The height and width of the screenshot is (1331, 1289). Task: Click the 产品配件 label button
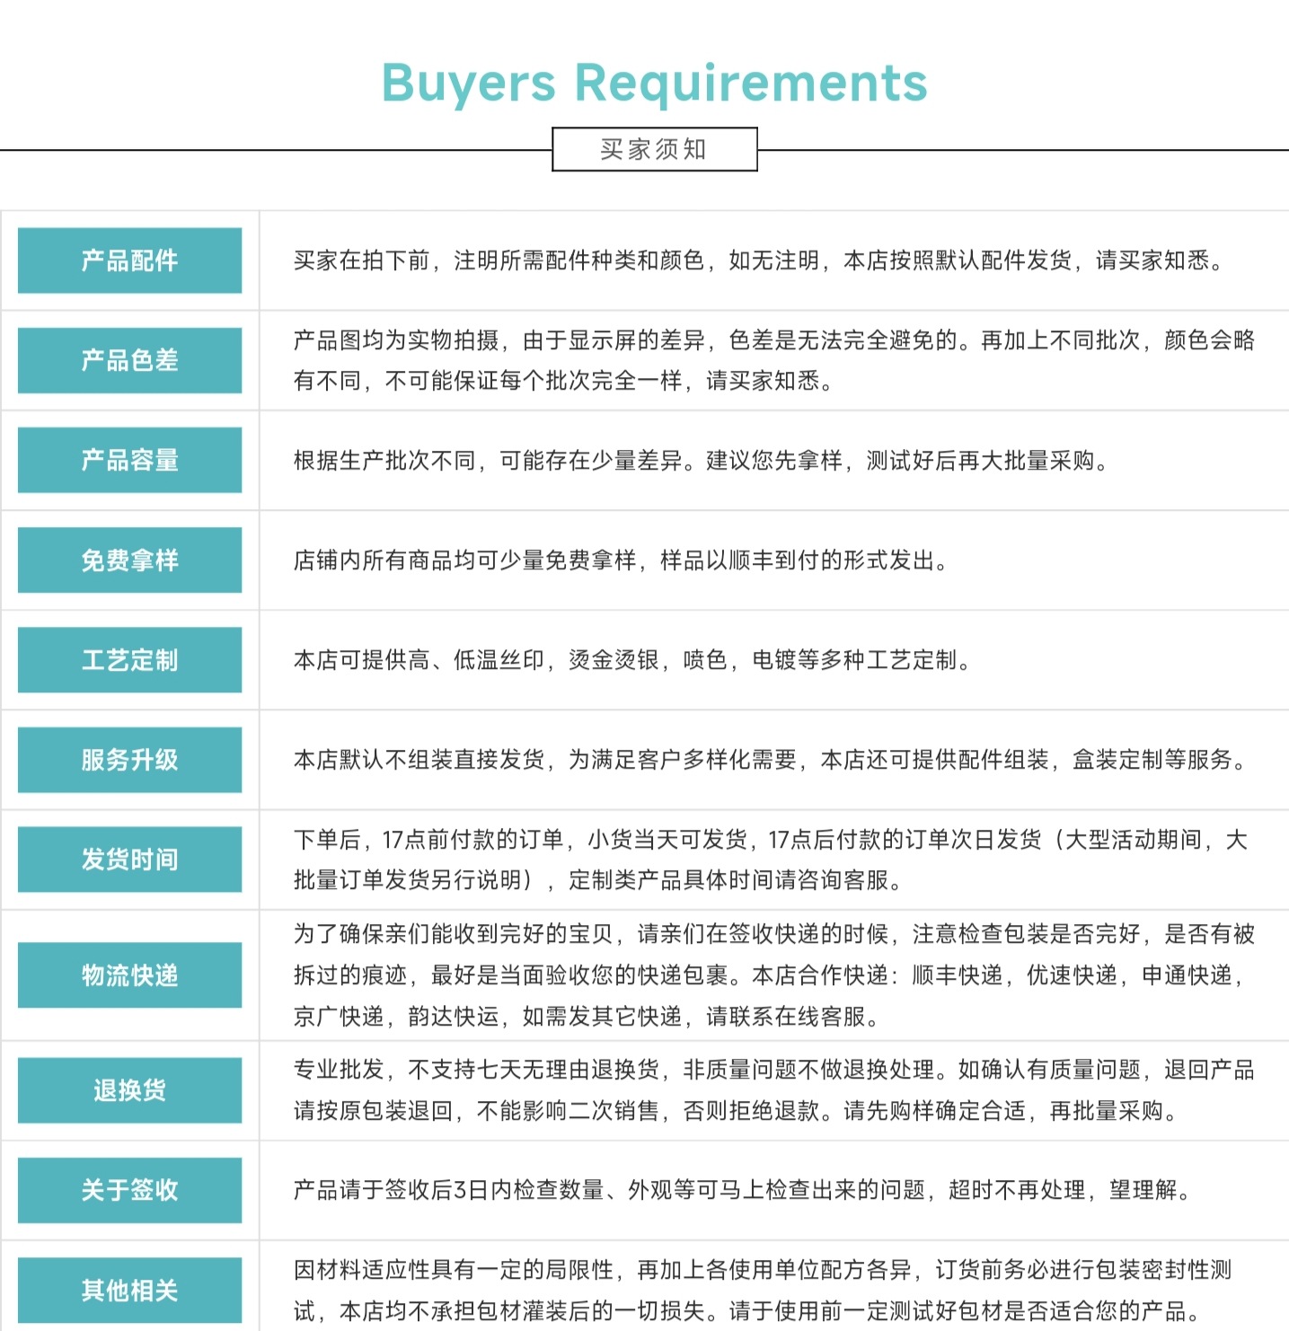click(x=129, y=260)
